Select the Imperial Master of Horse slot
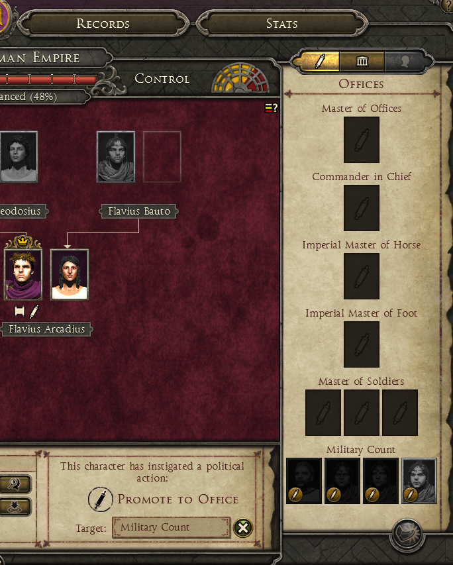Viewport: 453px width, 565px height. click(362, 276)
